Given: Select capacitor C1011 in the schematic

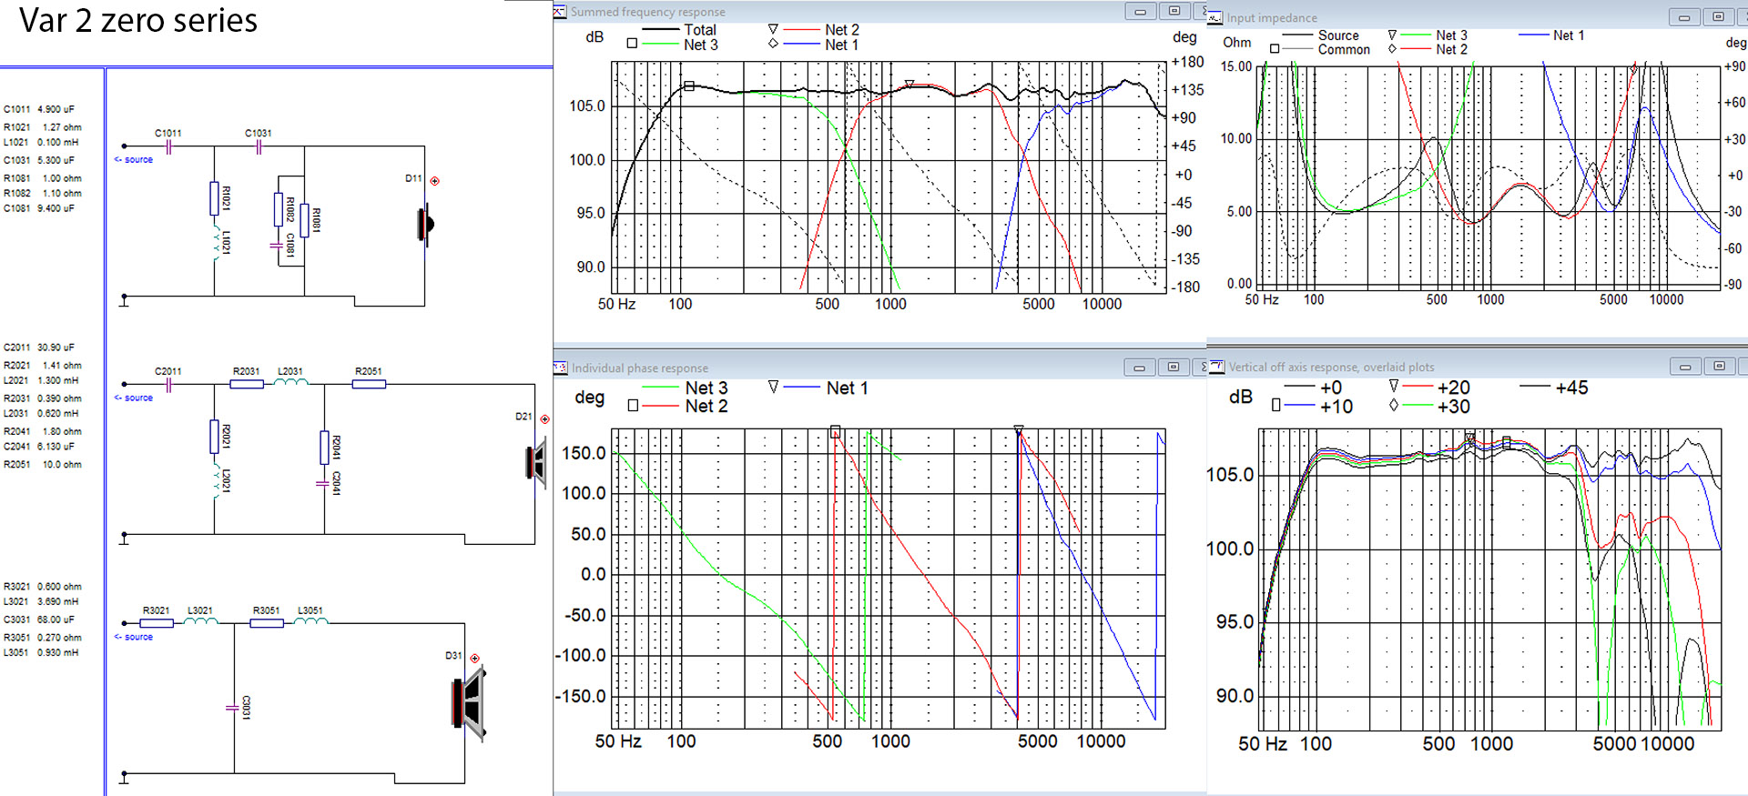Looking at the screenshot, I should (168, 146).
